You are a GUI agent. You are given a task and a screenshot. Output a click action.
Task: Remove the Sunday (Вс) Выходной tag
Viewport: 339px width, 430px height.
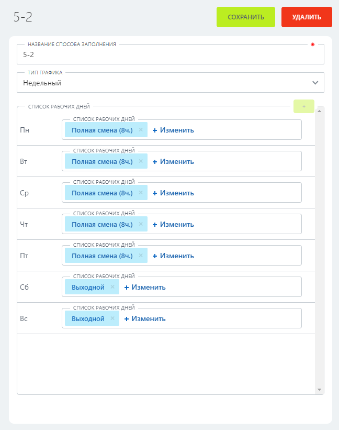coord(112,318)
